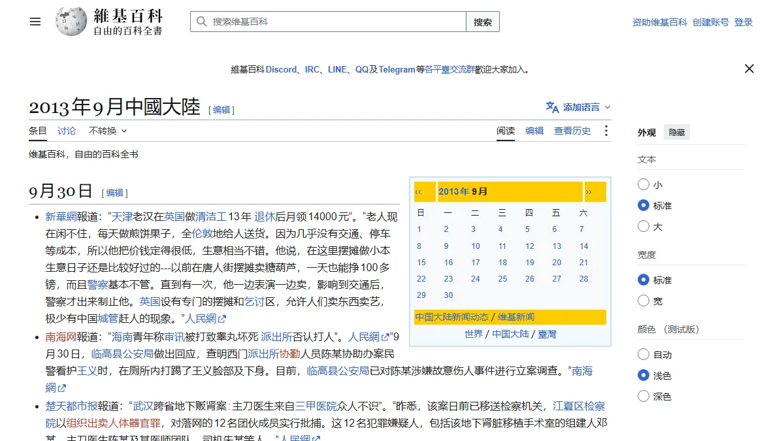Click 编辑 beside the page title
Screen dimensions: 784x441
(x=221, y=110)
